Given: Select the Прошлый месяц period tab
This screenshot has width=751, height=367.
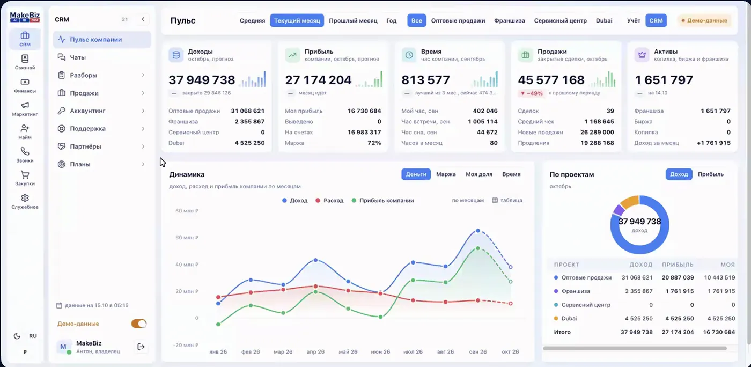Looking at the screenshot, I should tap(353, 20).
